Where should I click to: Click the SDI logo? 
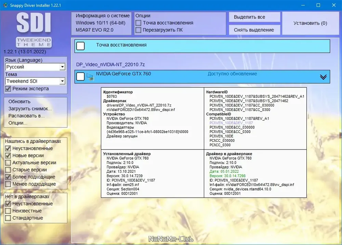[34, 23]
